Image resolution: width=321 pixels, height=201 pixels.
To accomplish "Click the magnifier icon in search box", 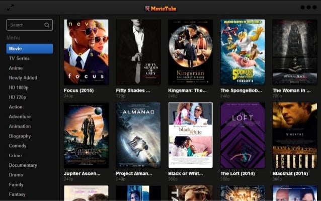I will [x=47, y=25].
